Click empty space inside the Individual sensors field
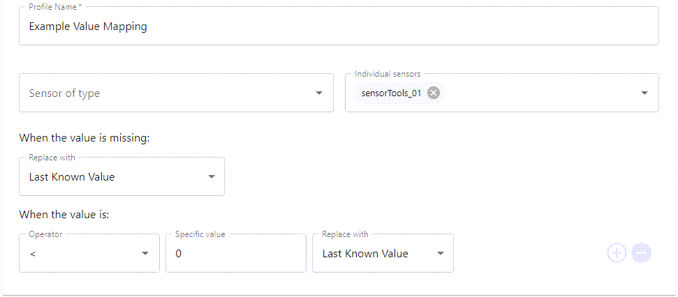This screenshot has height=297, width=678. (x=538, y=93)
